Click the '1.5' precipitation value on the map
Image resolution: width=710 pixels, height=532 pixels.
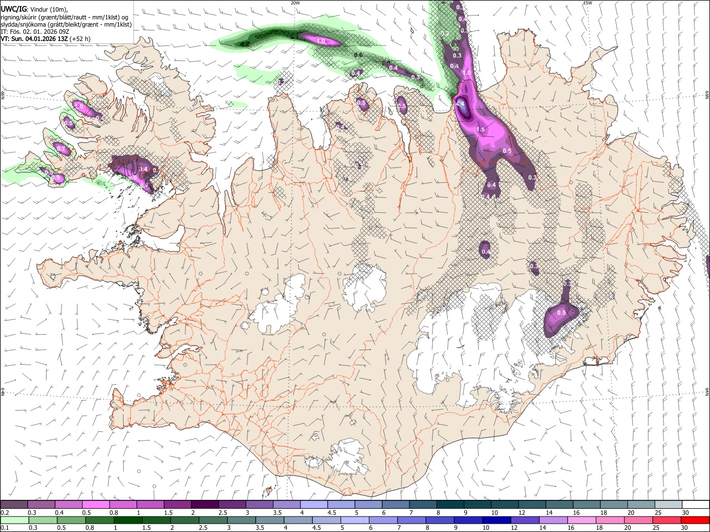pos(481,129)
